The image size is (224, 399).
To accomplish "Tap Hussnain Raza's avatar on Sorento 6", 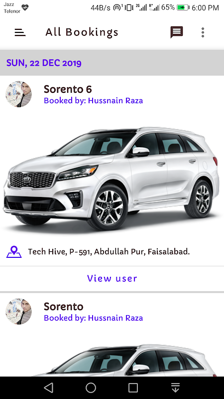I will pyautogui.click(x=18, y=94).
